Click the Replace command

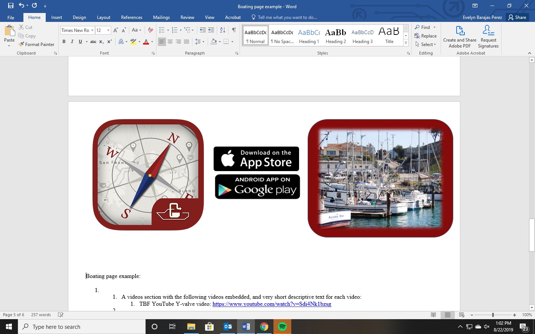(x=425, y=36)
